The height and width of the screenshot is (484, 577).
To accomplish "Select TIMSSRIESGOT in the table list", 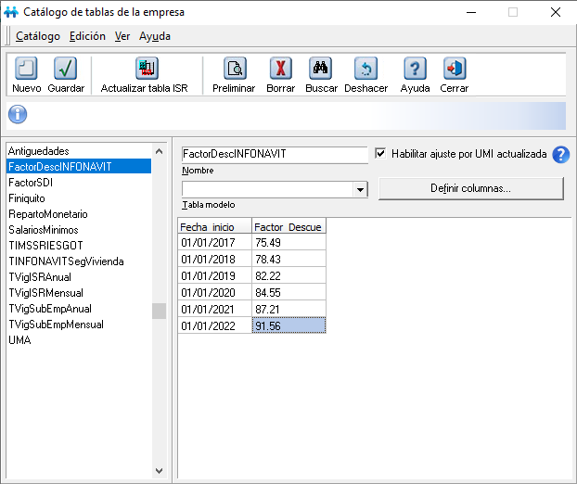I will [79, 246].
